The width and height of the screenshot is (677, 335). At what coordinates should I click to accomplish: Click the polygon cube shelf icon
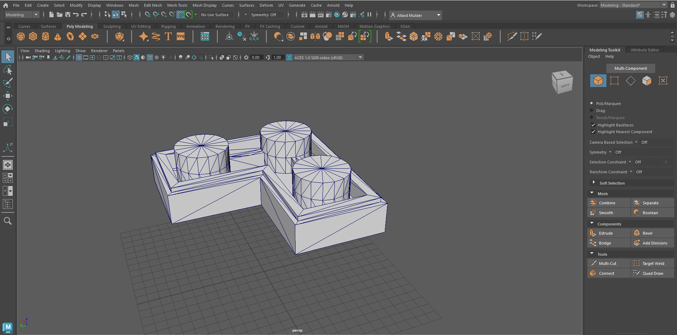[x=33, y=36]
